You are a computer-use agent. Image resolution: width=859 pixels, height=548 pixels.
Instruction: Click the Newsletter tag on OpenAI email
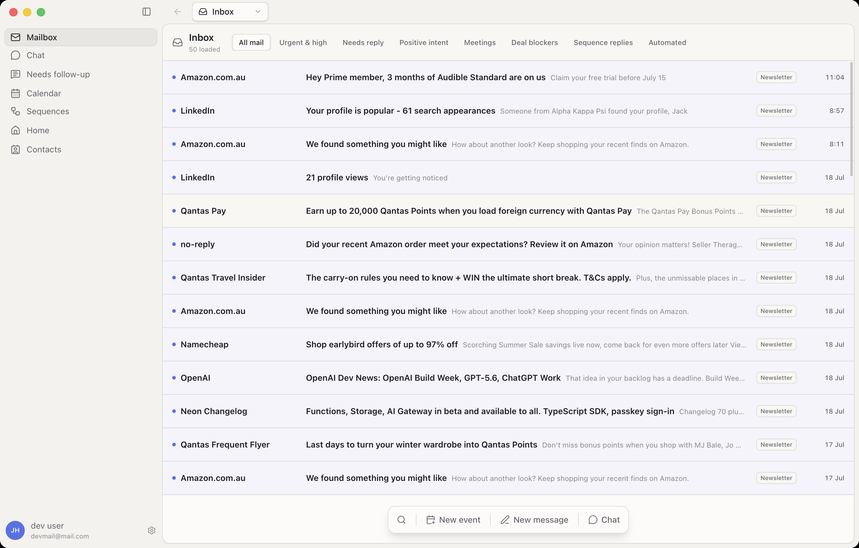pos(776,378)
